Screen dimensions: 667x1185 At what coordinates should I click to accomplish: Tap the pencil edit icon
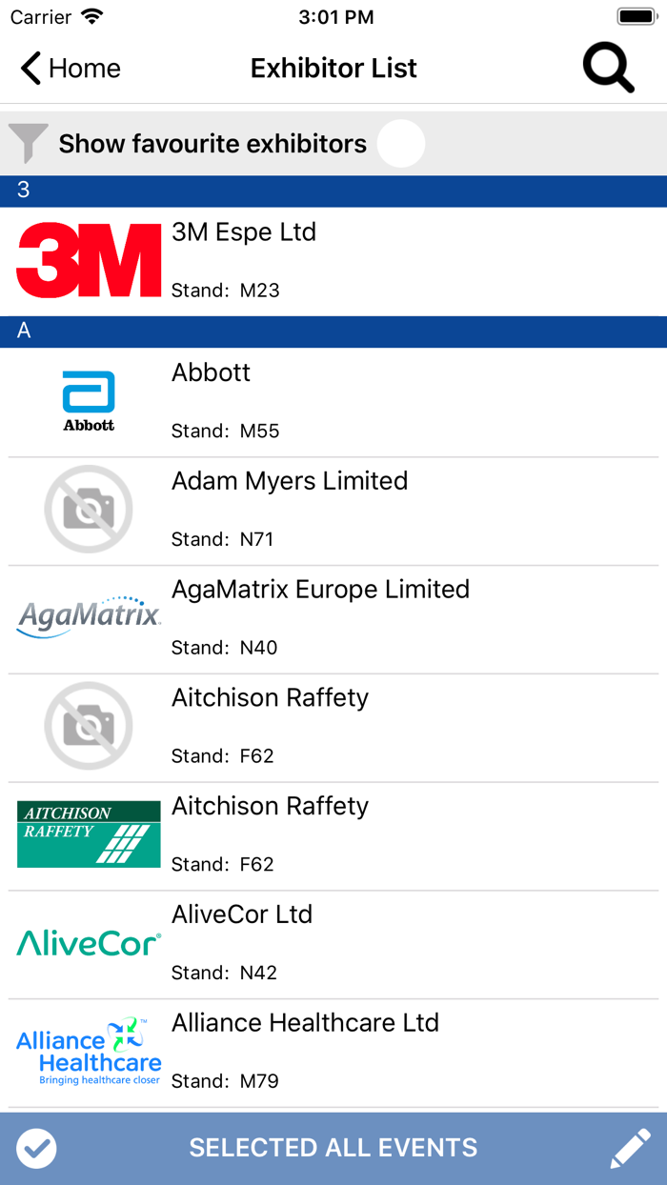click(x=630, y=1149)
